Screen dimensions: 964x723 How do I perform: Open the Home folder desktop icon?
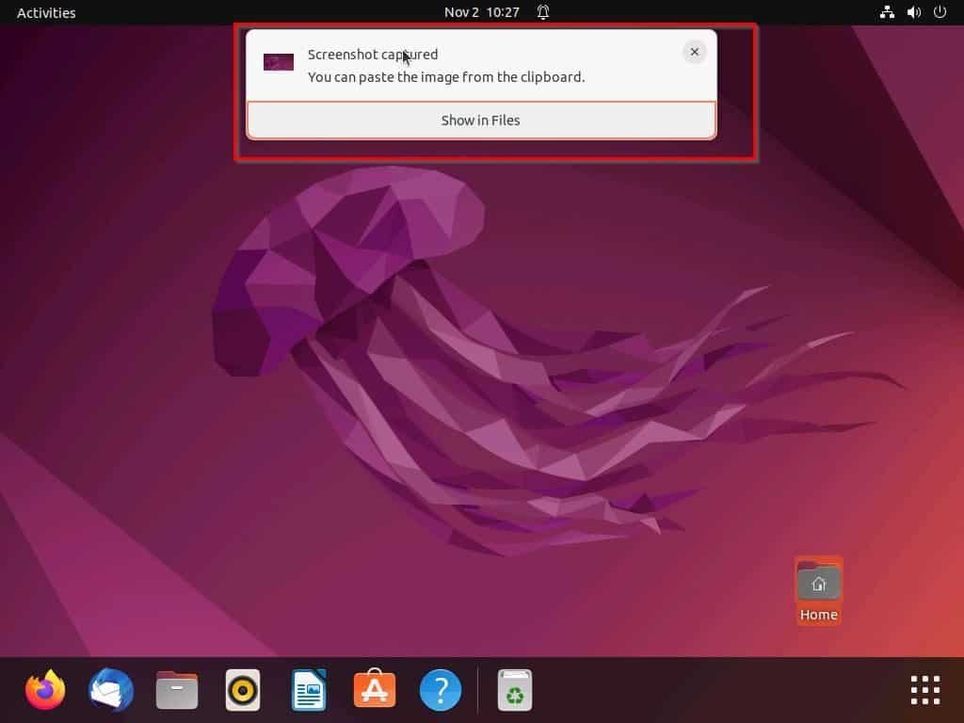tap(818, 591)
